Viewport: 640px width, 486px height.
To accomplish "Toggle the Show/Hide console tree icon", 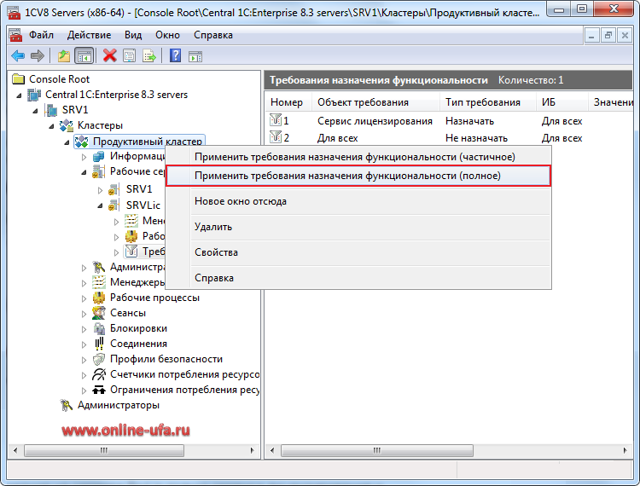I will pos(84,56).
